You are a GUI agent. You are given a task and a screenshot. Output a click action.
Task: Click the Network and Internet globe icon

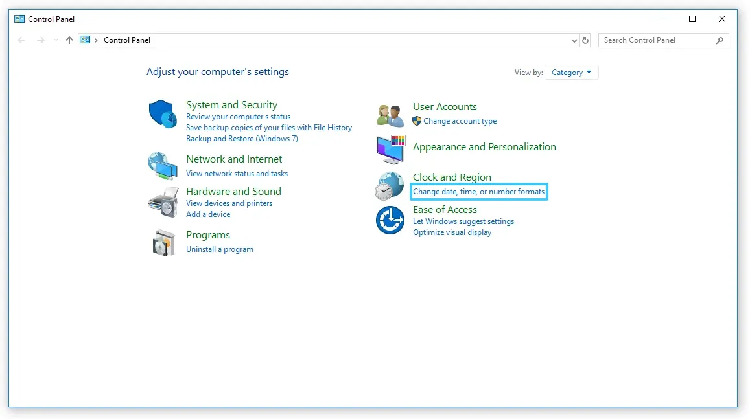click(x=163, y=166)
